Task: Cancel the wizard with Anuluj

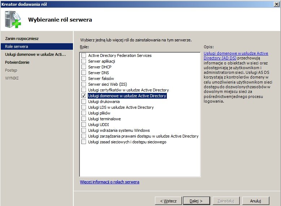Action: click(256, 201)
